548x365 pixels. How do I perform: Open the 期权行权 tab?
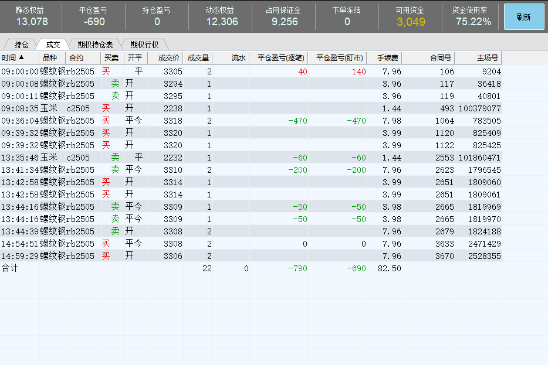pyautogui.click(x=144, y=45)
